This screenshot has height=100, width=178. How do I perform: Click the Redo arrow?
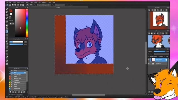(31, 5)
